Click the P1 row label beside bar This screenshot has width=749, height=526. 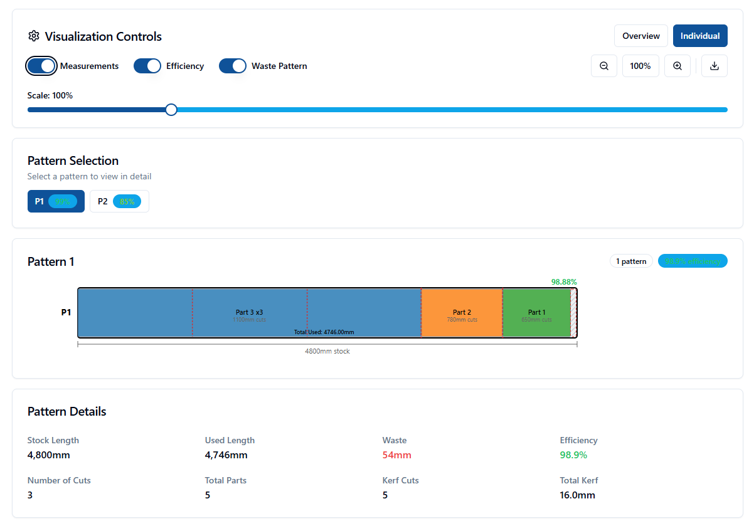pos(66,312)
